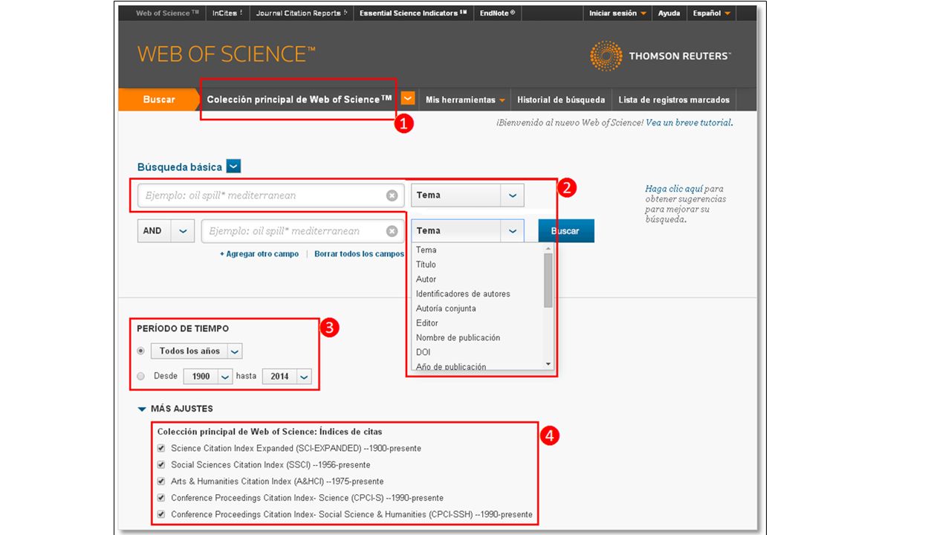The height and width of the screenshot is (535, 951).
Task: Open InCites from the top bar
Action: (227, 13)
